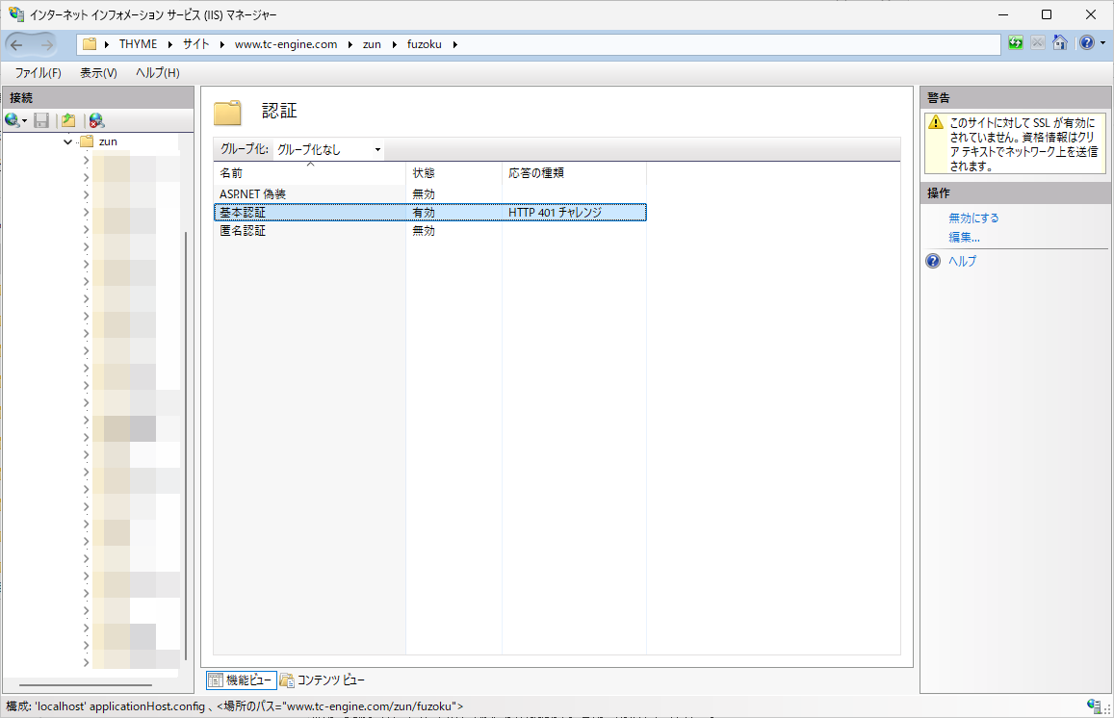
Task: Click the Delete Connection icon with red X
Action: click(96, 120)
